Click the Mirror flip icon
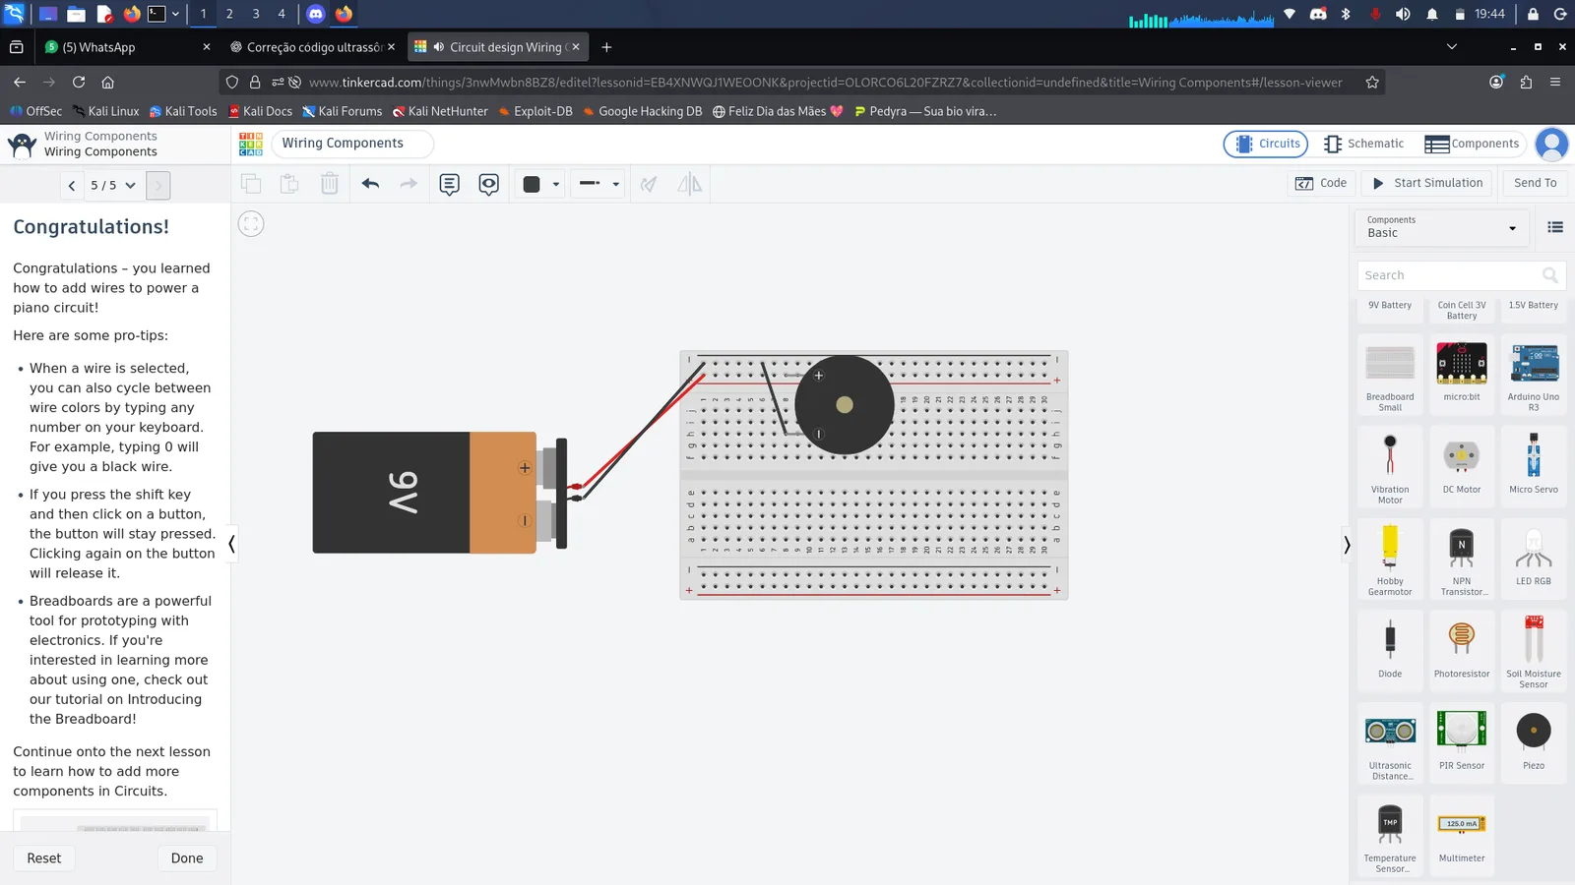 pyautogui.click(x=689, y=184)
